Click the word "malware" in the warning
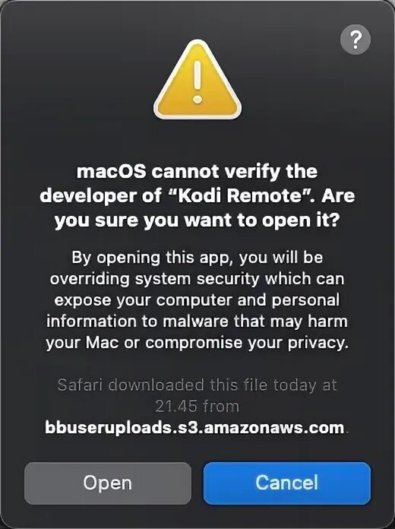 click(195, 322)
